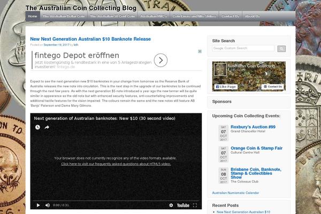Click 'The Colossus Club' venue text
This screenshot has width=321, height=214.
point(244,181)
